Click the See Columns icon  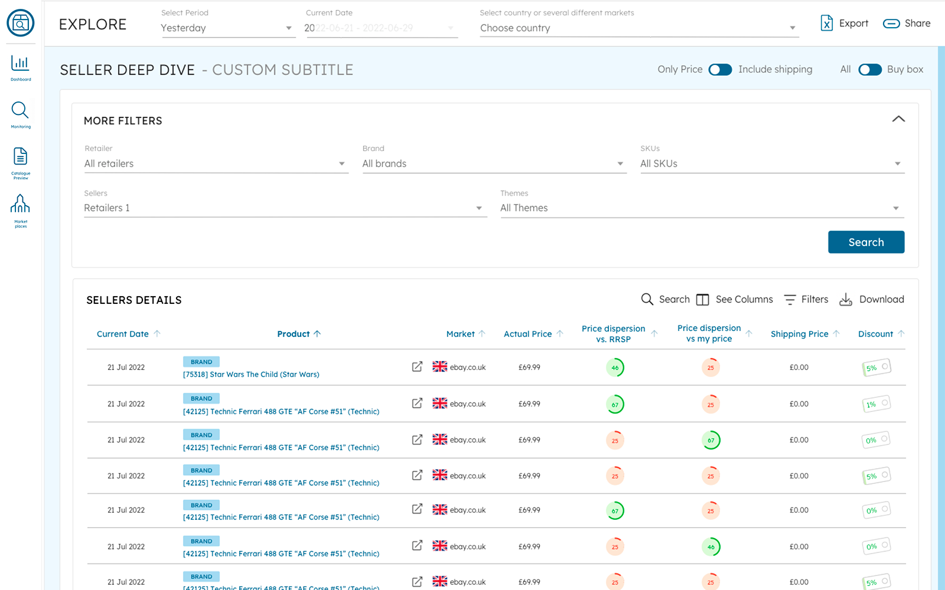(x=702, y=300)
